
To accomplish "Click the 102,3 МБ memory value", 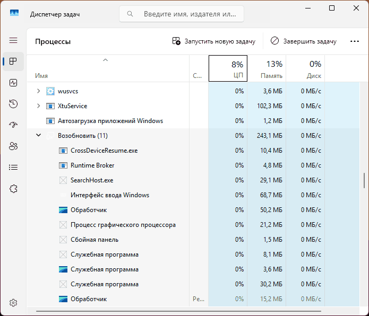I will tap(270, 106).
